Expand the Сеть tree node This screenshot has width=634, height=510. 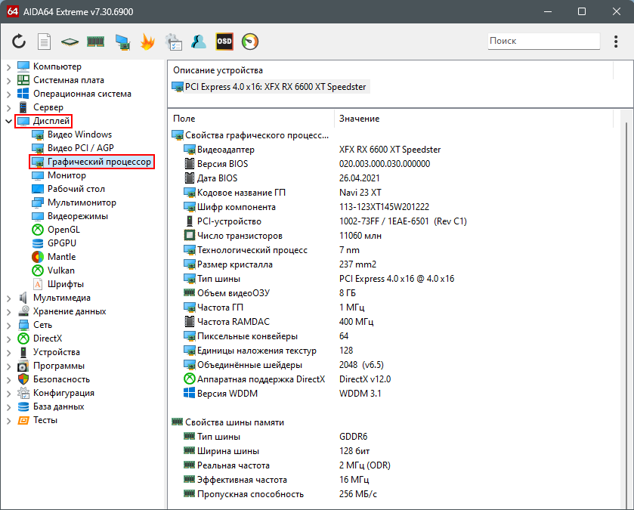8,326
